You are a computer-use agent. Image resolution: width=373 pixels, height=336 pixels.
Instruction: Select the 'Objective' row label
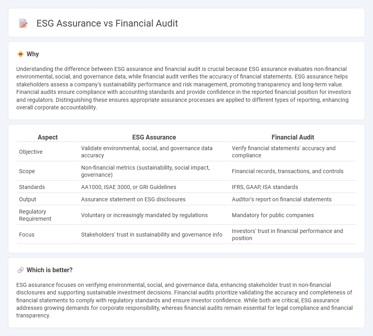(31, 152)
